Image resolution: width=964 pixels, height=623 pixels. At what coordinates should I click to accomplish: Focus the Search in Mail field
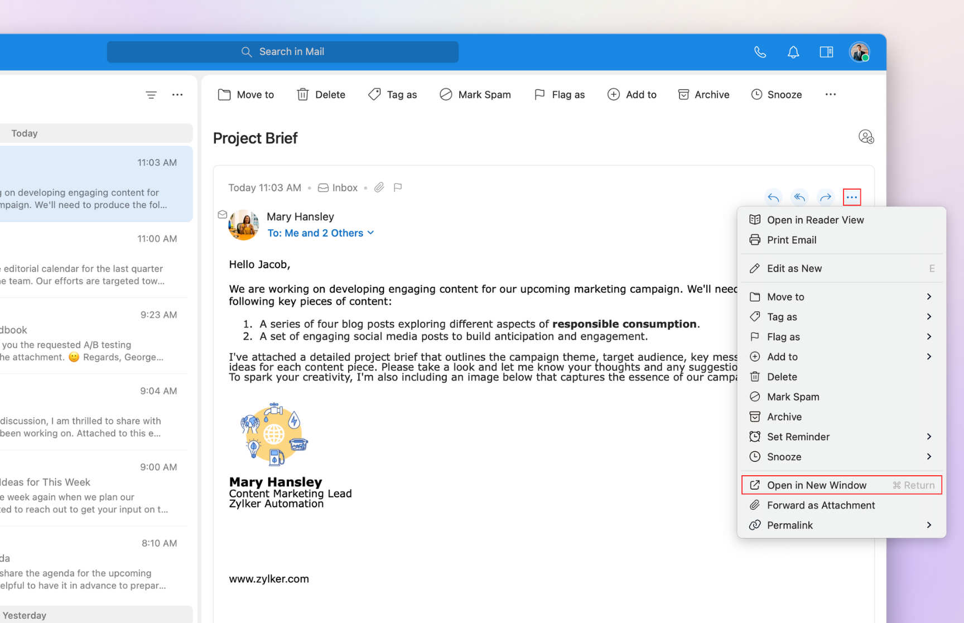(283, 52)
